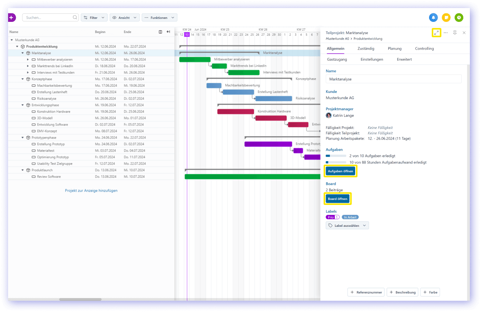Collapse the task list with arrow icon
Viewport: 481px width, 312px height.
click(168, 32)
